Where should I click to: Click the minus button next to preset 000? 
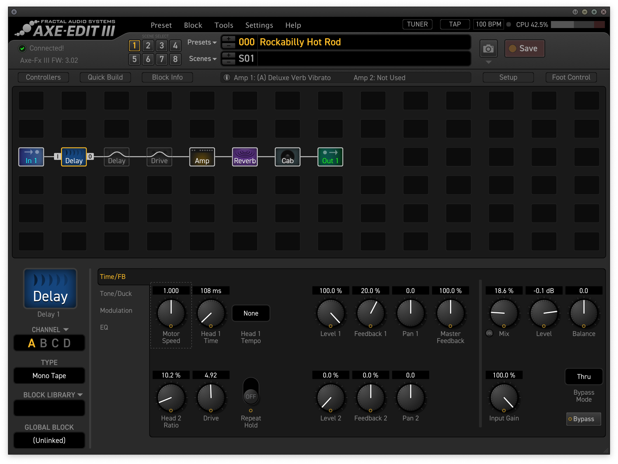click(229, 46)
